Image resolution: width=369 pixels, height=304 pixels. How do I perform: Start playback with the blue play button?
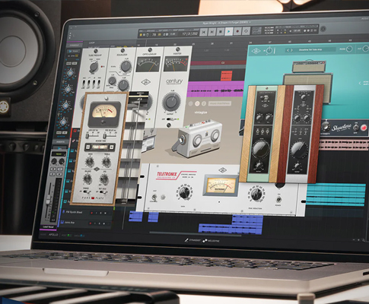tap(229, 32)
